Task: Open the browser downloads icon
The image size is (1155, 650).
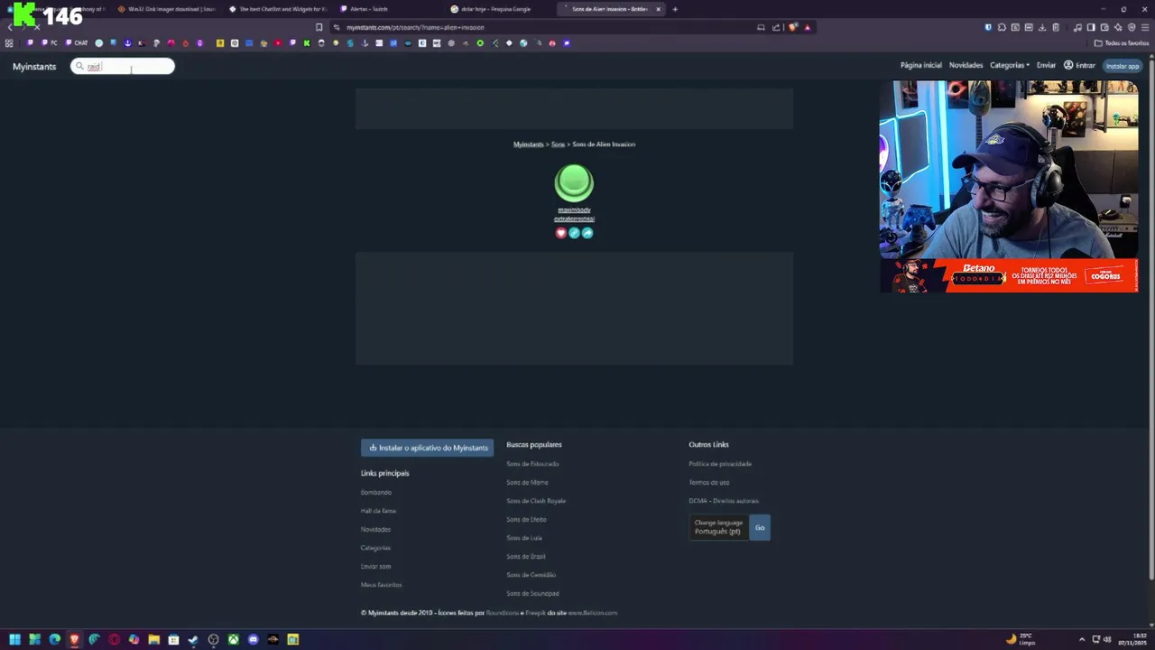Action: pyautogui.click(x=1042, y=27)
